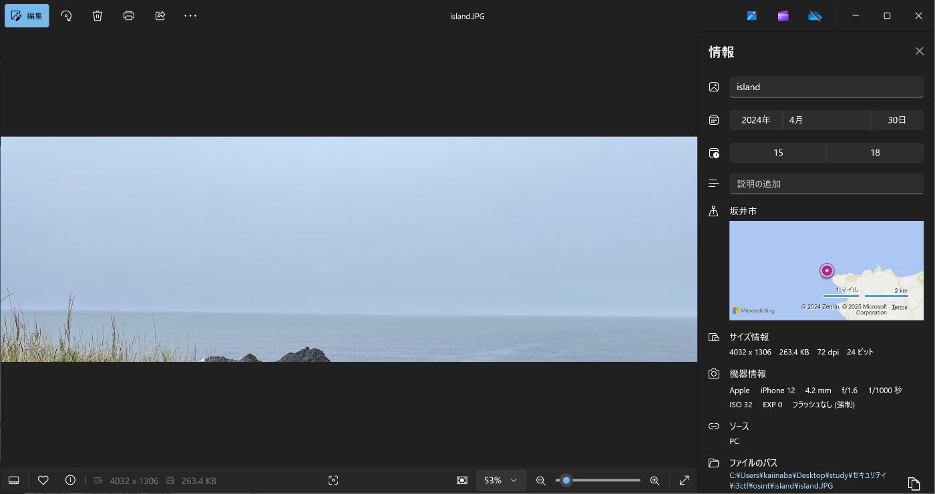Click the フラッシュなし (強制) flash value
The height and width of the screenshot is (494, 935).
click(823, 405)
